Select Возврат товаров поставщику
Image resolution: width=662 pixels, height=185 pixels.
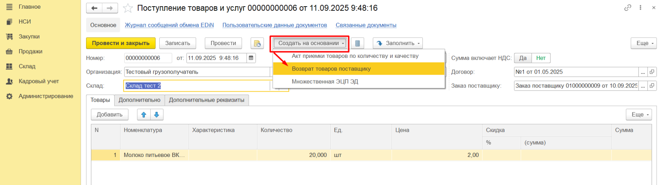[331, 69]
